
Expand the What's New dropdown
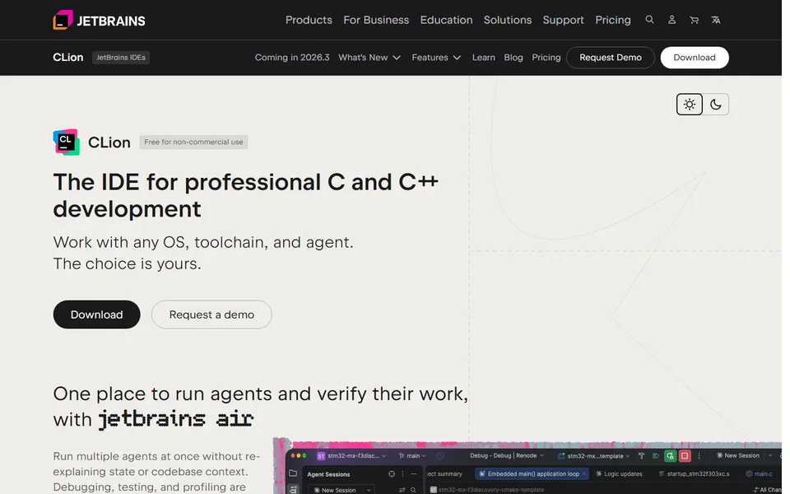coord(369,58)
